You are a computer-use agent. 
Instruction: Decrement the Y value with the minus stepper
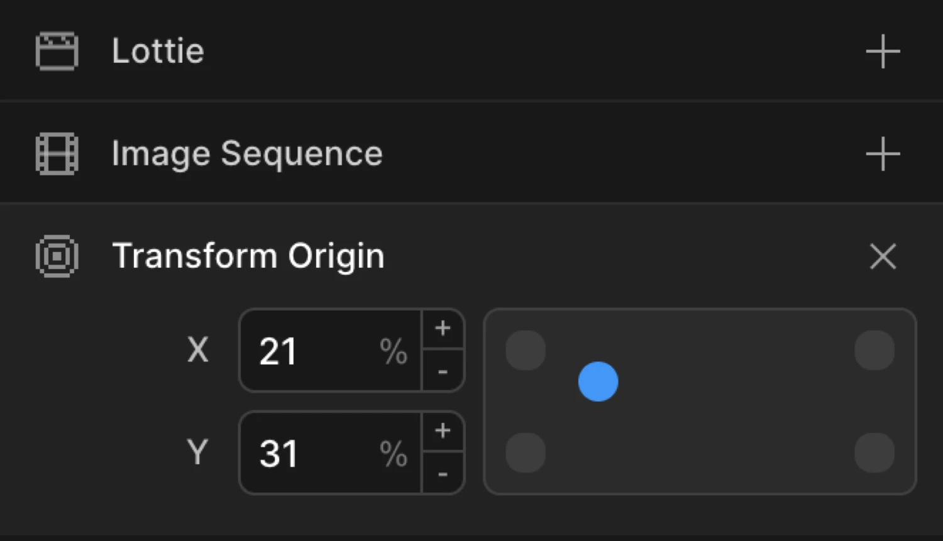(x=443, y=476)
